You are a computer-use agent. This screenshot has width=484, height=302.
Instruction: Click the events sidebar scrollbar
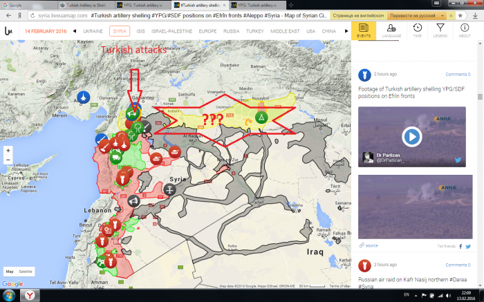tap(480, 97)
